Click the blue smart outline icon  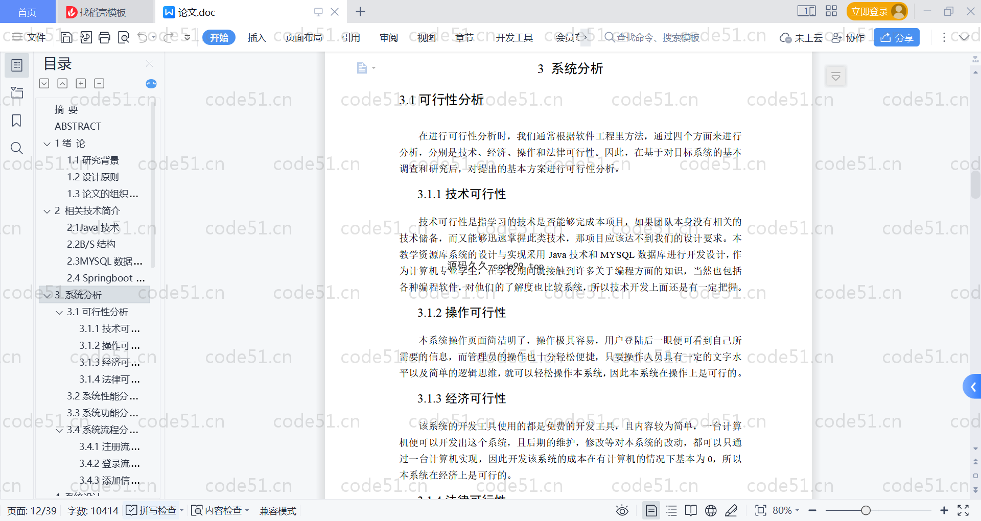151,84
